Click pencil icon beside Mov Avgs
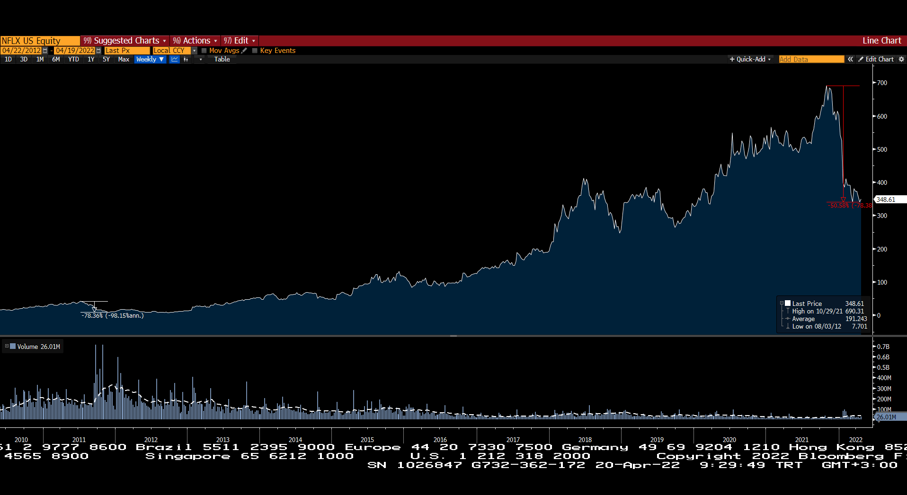This screenshot has width=907, height=495. coord(244,51)
